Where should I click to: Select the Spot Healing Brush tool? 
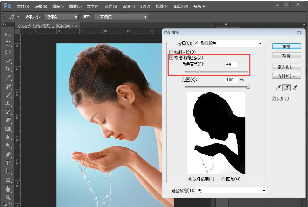8,87
